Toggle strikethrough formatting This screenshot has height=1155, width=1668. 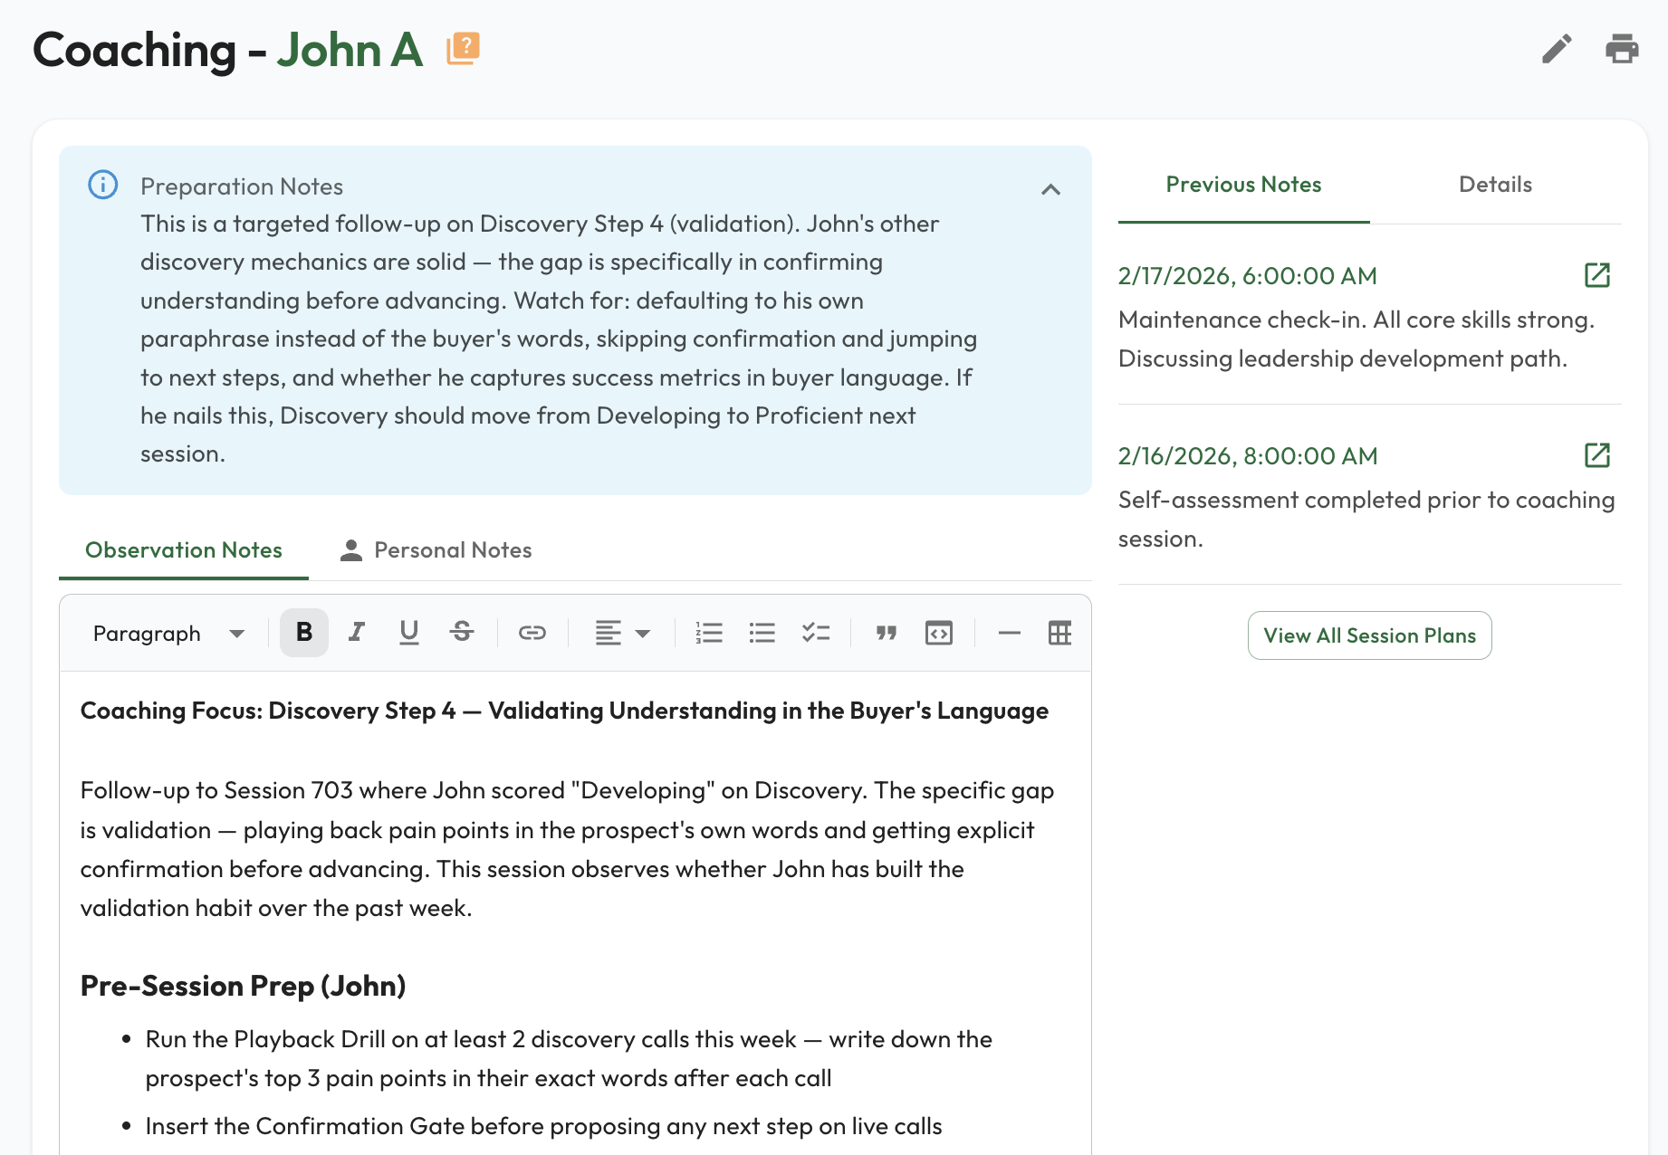(462, 633)
